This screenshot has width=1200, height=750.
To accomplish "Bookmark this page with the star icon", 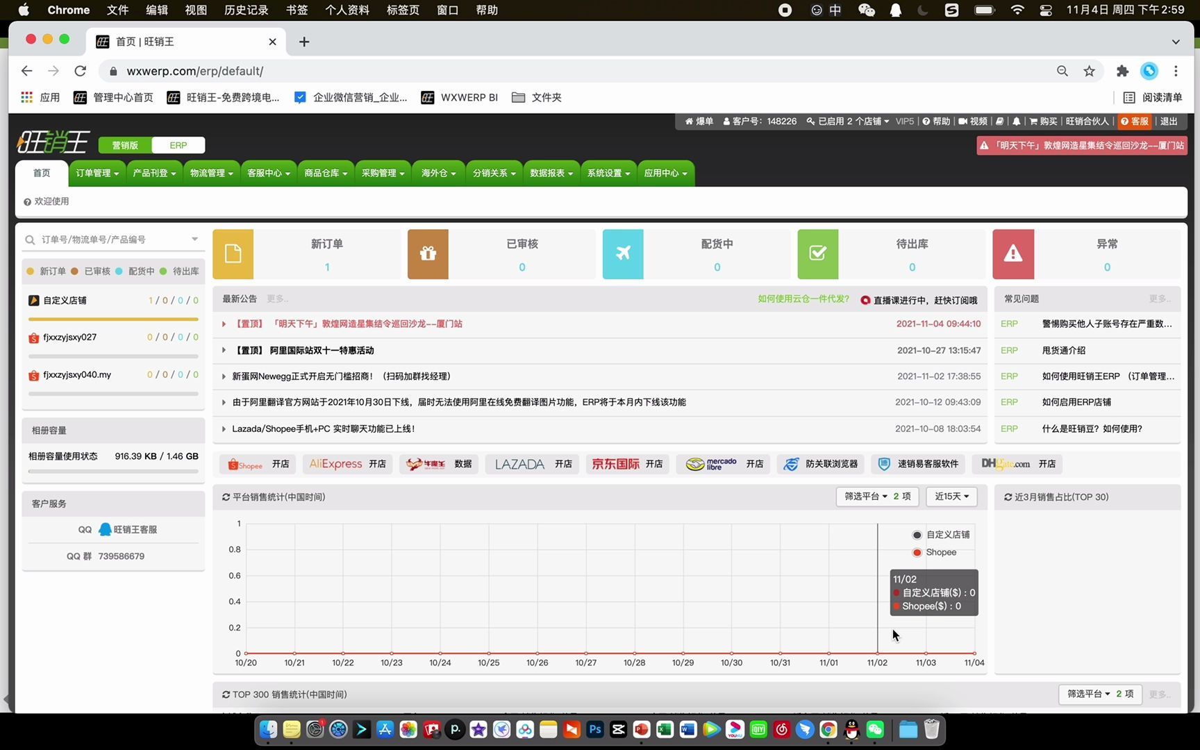I will [1089, 71].
